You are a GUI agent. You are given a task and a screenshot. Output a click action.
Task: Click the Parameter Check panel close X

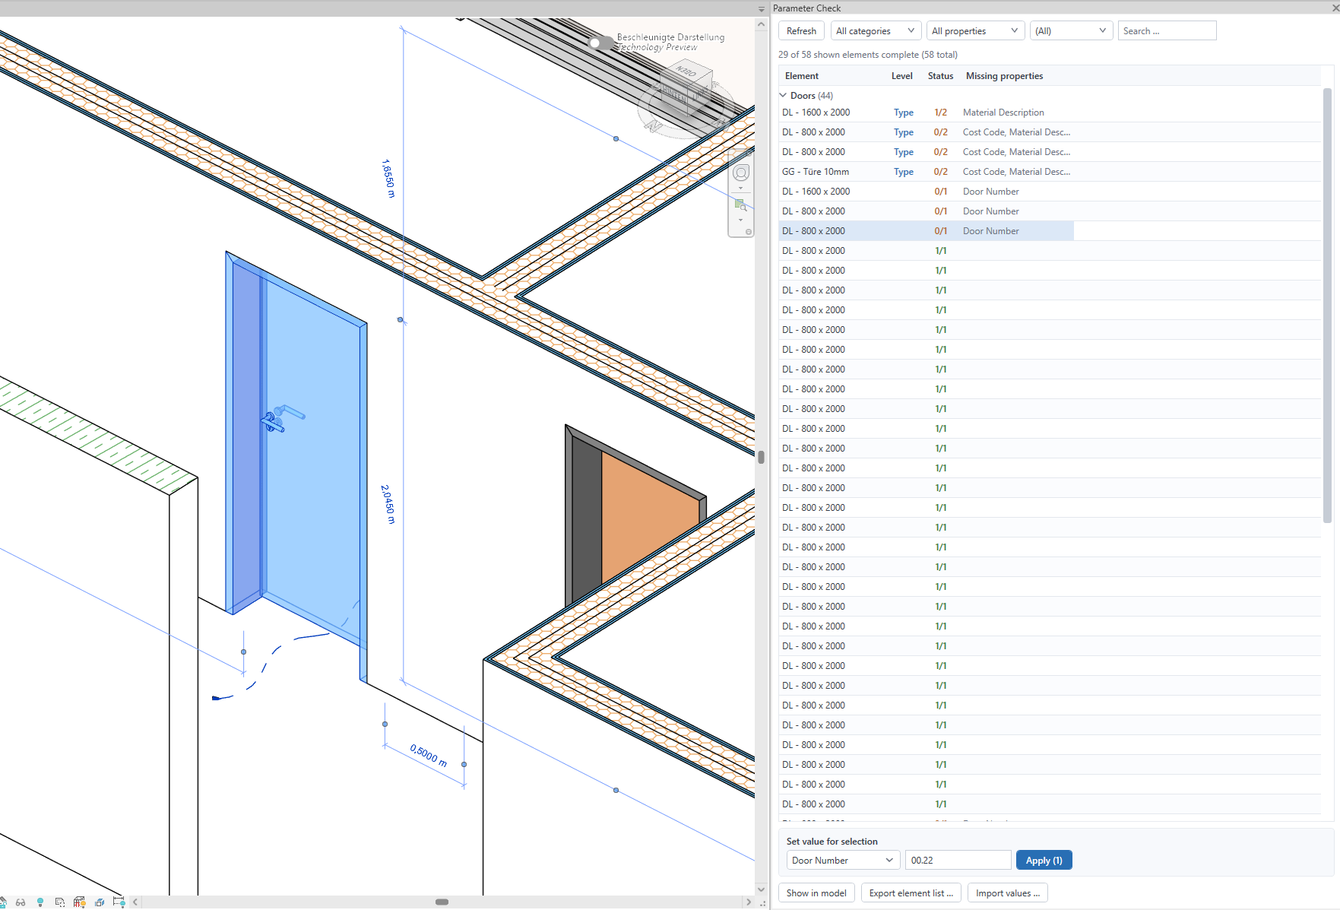coord(1335,8)
